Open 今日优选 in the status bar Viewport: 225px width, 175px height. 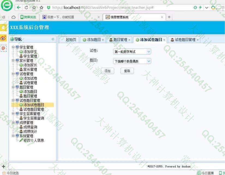[10, 173]
